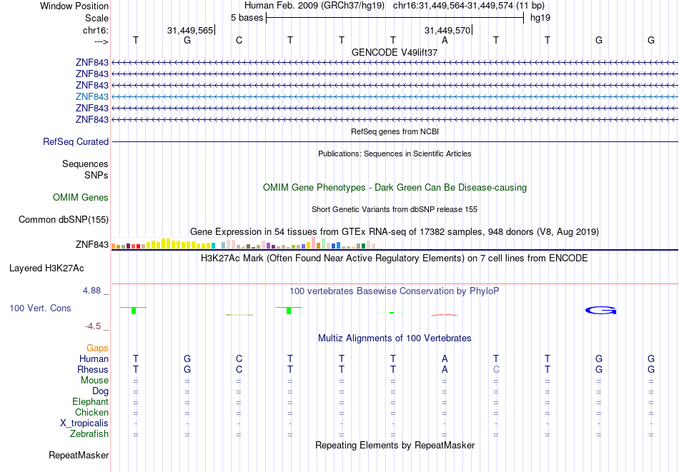Select the X_tropicalis alignment row label
The width and height of the screenshot is (679, 472).
click(84, 423)
